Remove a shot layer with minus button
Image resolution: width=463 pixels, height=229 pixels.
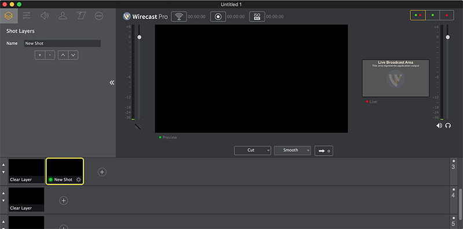50,55
